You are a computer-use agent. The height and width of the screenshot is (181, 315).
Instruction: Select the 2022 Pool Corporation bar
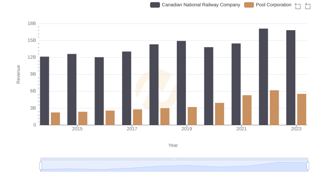pos(274,108)
